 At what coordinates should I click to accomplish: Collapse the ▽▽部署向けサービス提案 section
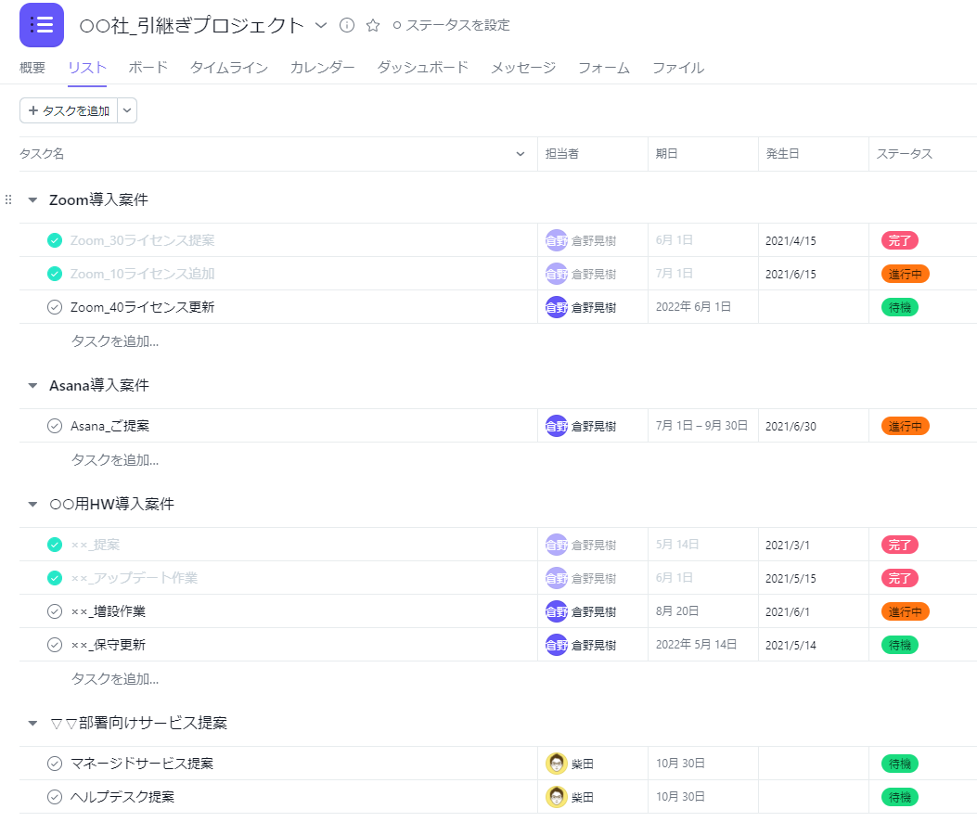coord(33,724)
